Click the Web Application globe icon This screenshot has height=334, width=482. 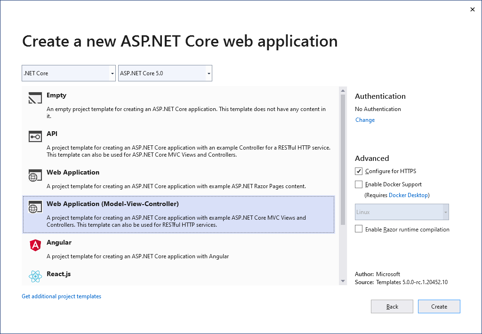[x=34, y=175]
